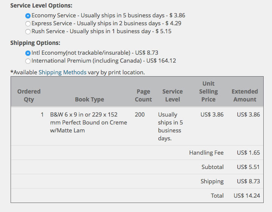Click the Shipping row label in table
This screenshot has width=272, height=212.
pyautogui.click(x=212, y=181)
